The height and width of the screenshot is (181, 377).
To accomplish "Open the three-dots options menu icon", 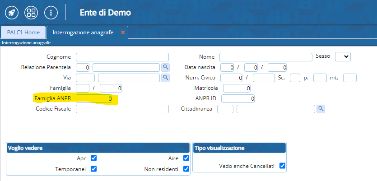I will [x=51, y=13].
